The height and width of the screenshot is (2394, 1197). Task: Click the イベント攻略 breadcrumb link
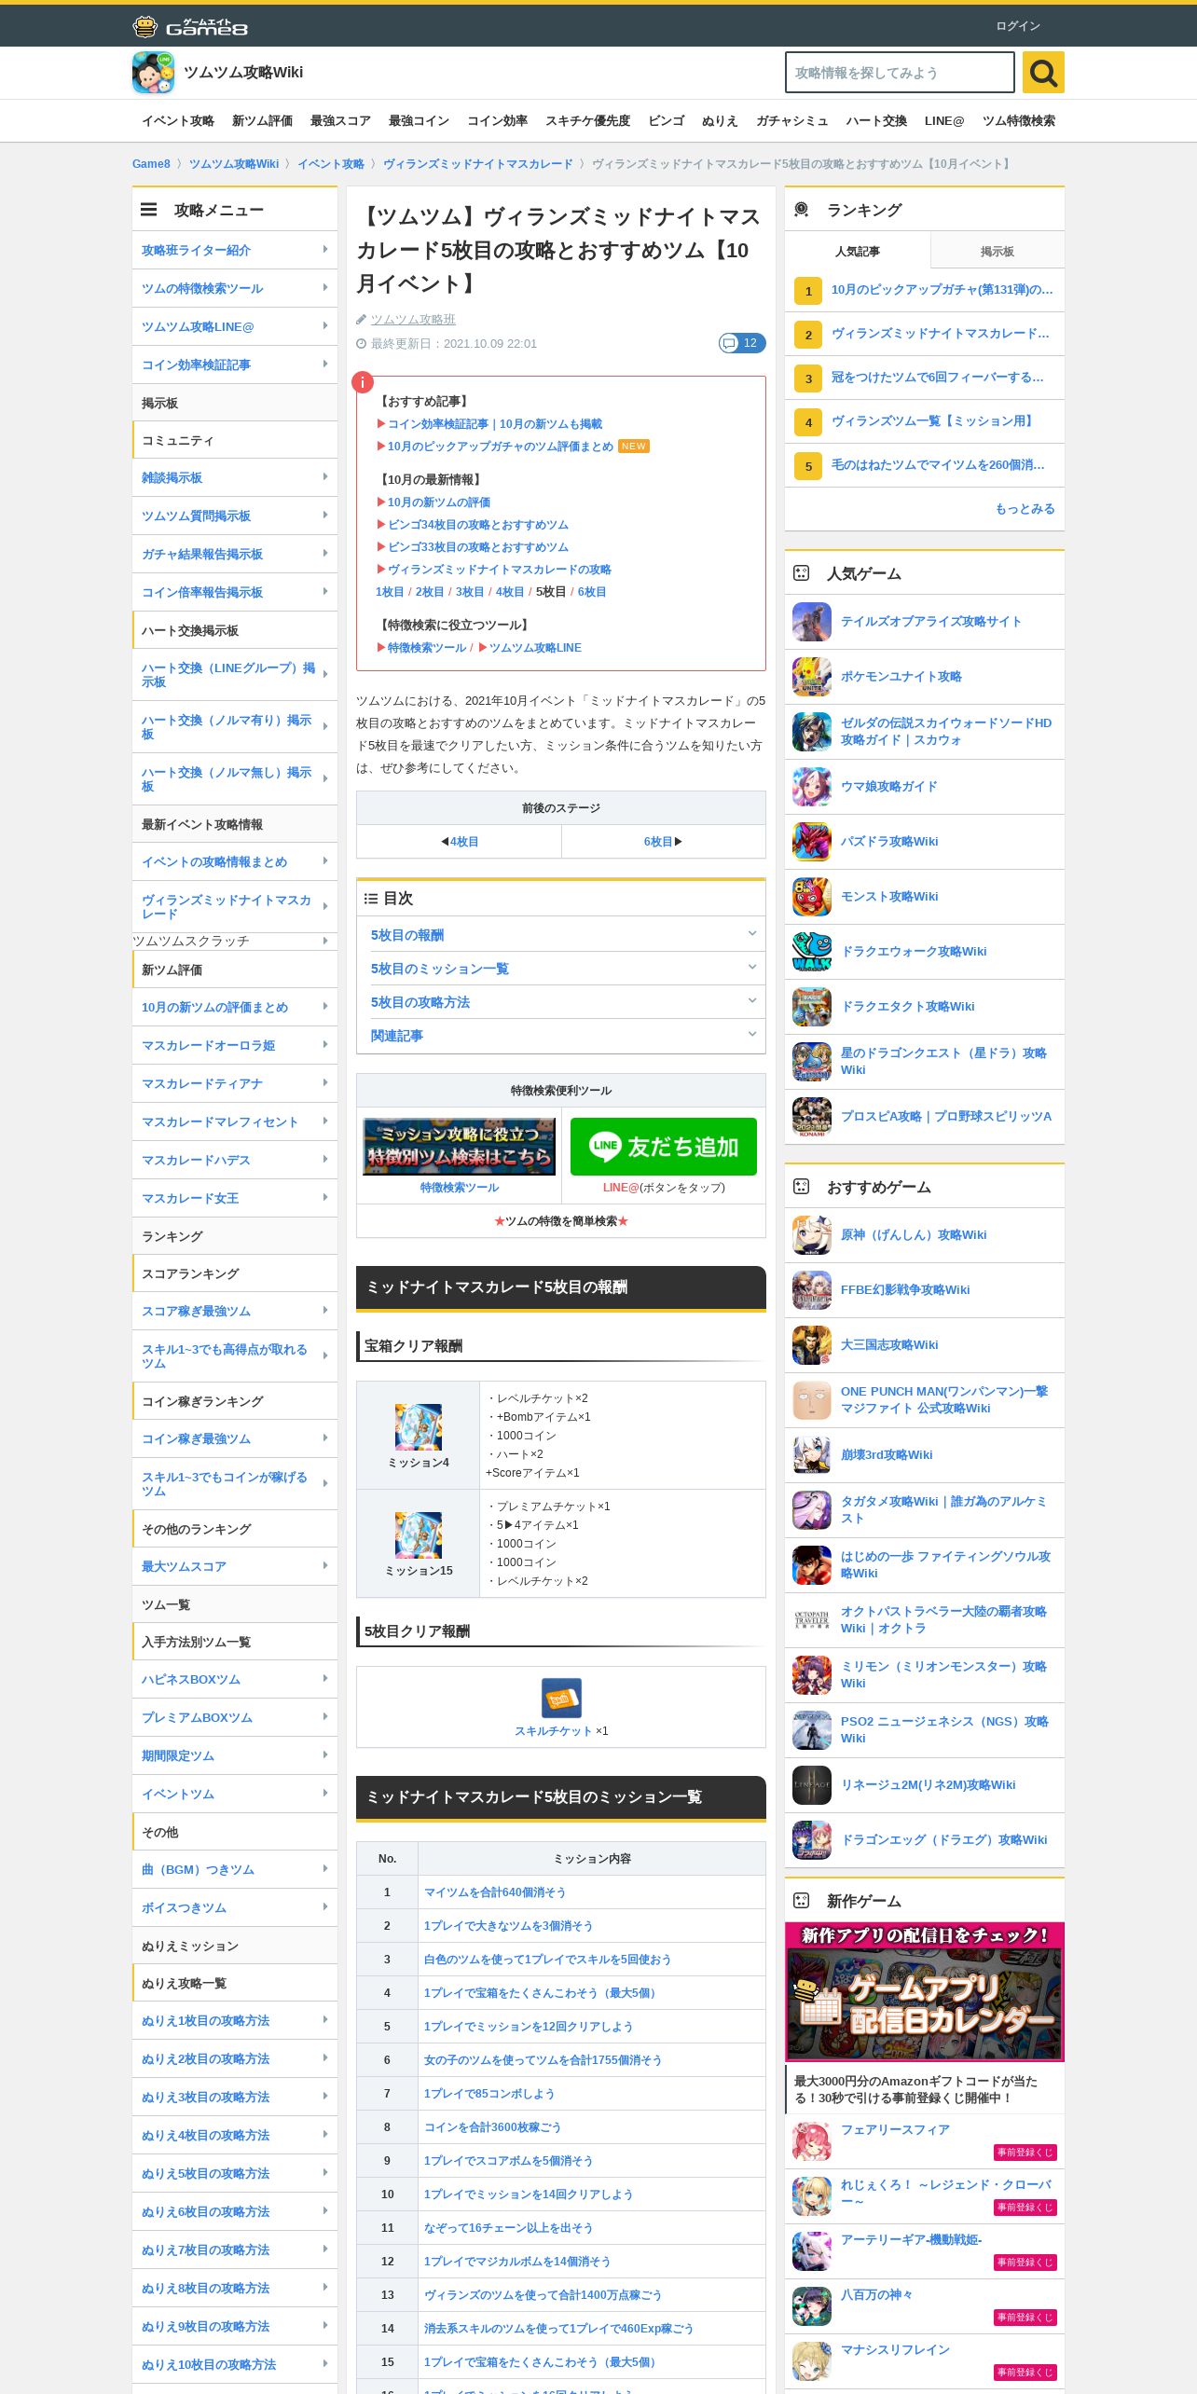331,164
